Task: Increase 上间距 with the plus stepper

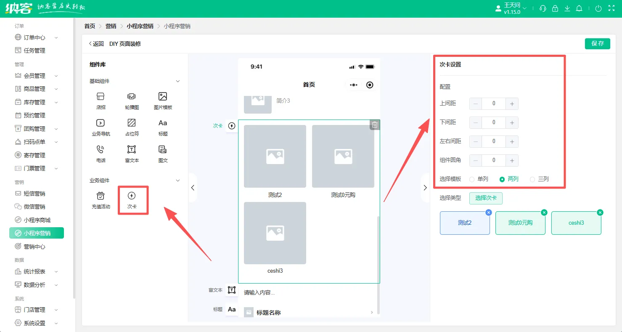Action: [512, 104]
